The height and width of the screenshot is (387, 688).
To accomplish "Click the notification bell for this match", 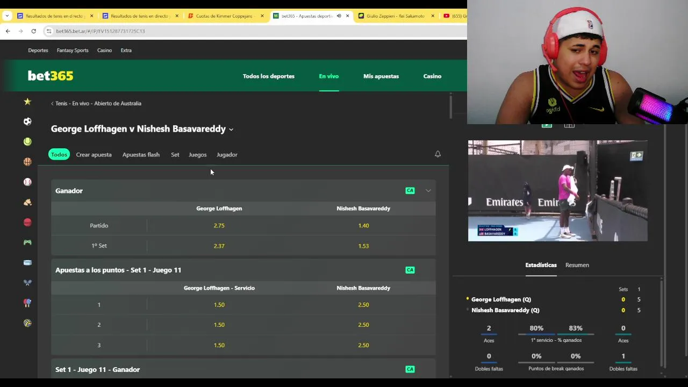I will click(438, 154).
